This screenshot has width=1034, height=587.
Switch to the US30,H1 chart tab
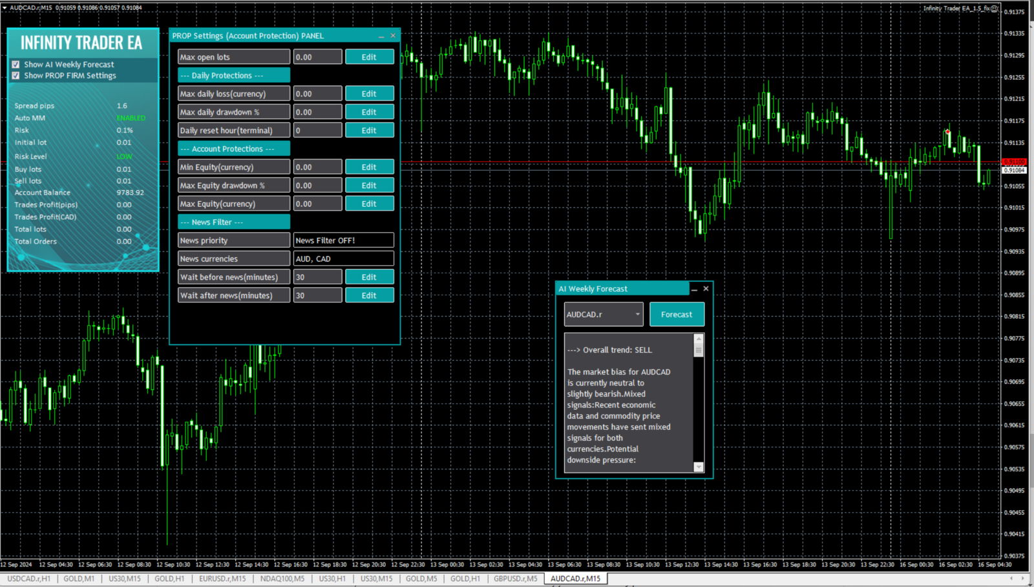click(x=332, y=579)
